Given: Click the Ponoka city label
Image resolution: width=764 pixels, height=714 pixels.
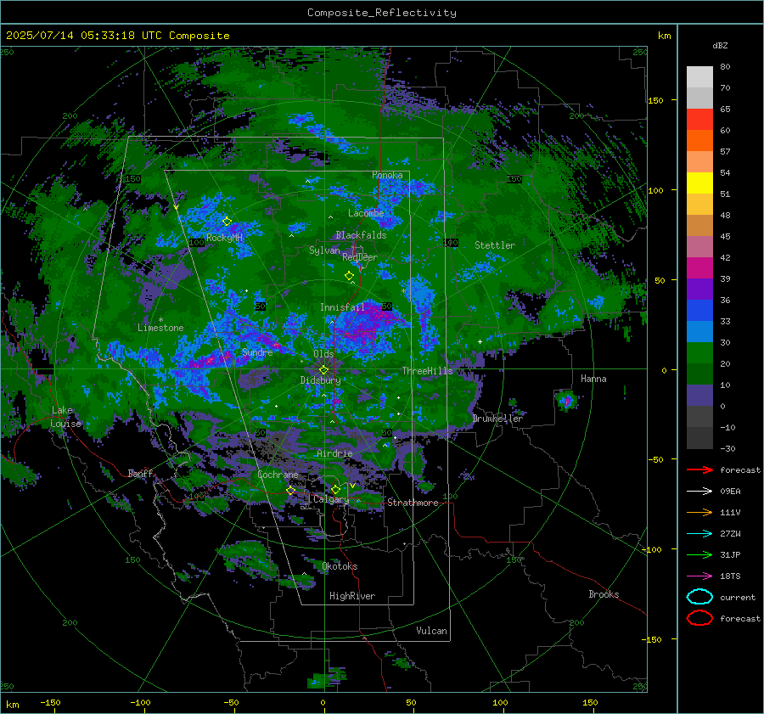Looking at the screenshot, I should pos(387,175).
